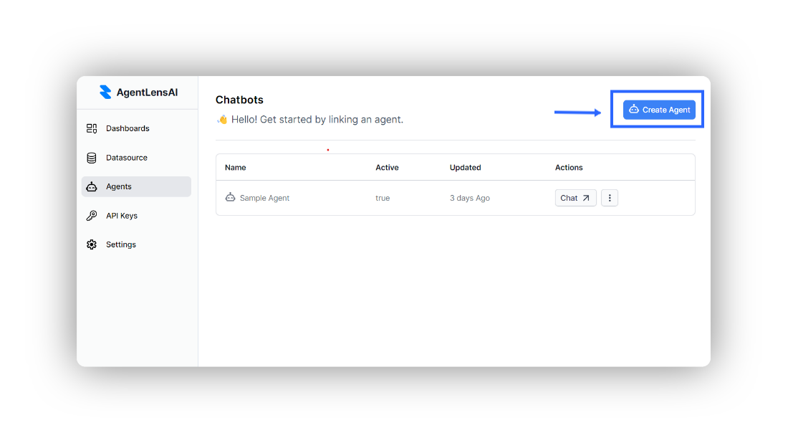
Task: Open Chat for Sample Agent
Action: coord(575,198)
